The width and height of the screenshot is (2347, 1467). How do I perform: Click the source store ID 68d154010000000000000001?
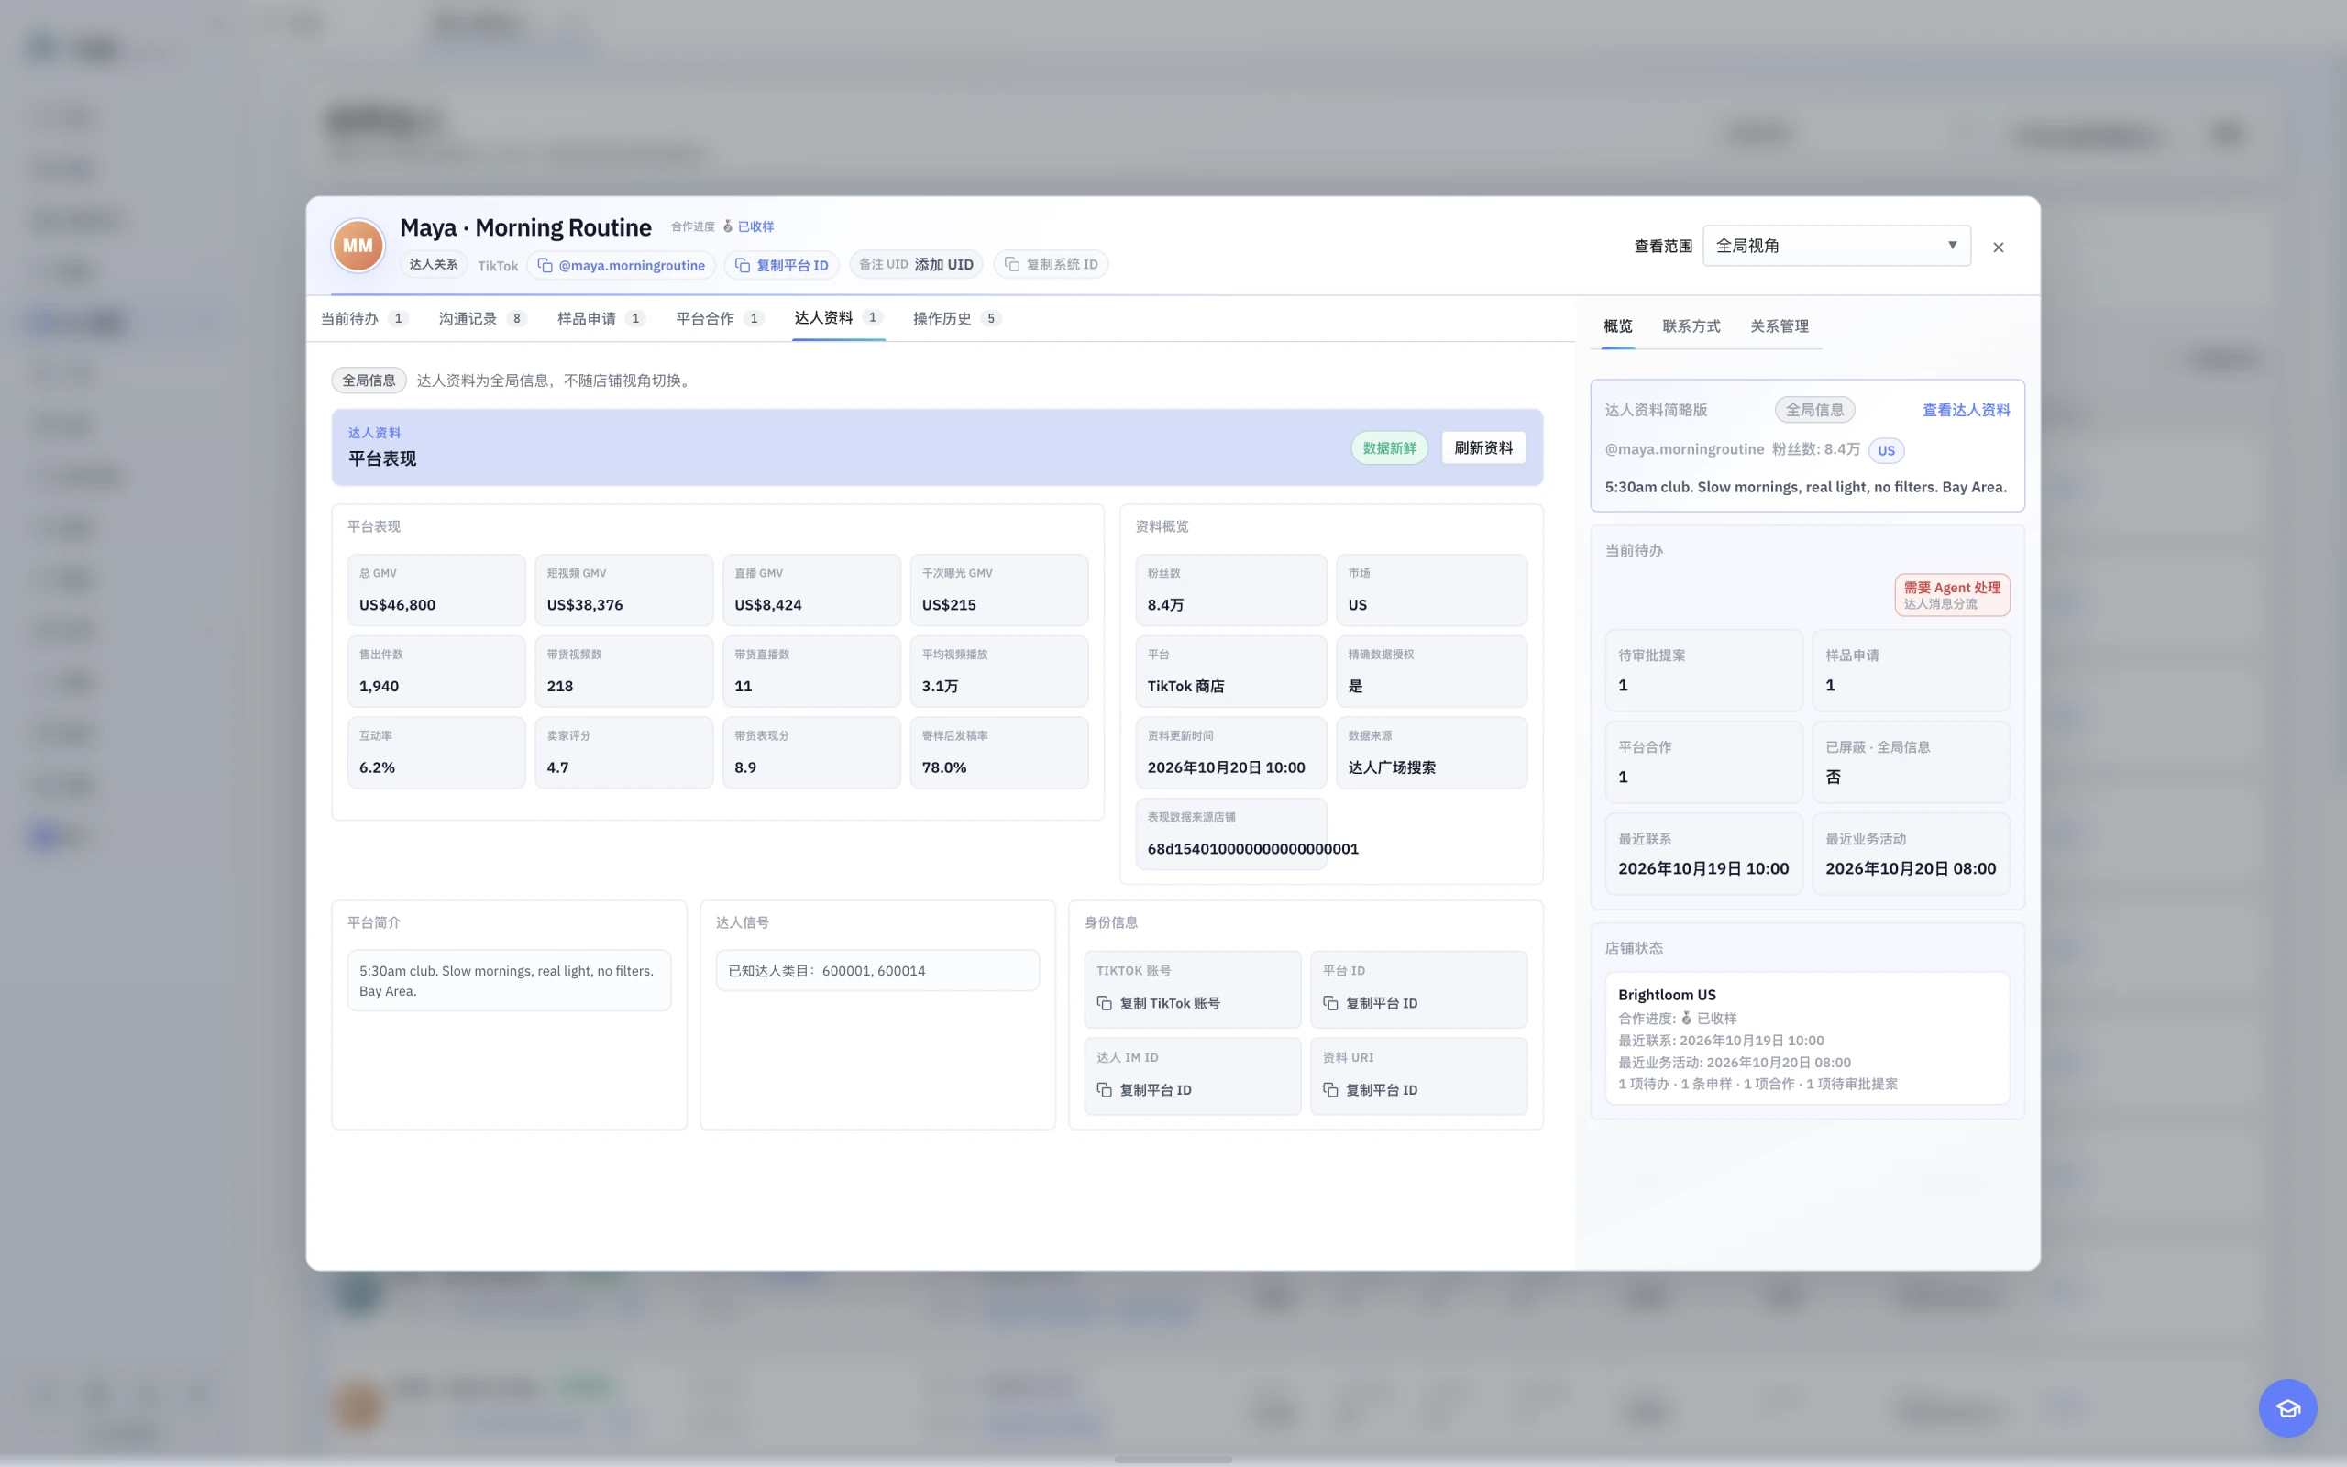click(x=1252, y=848)
